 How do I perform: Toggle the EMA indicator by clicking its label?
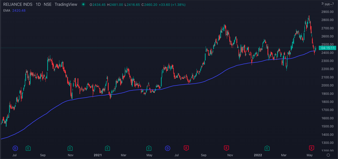coord(6,11)
